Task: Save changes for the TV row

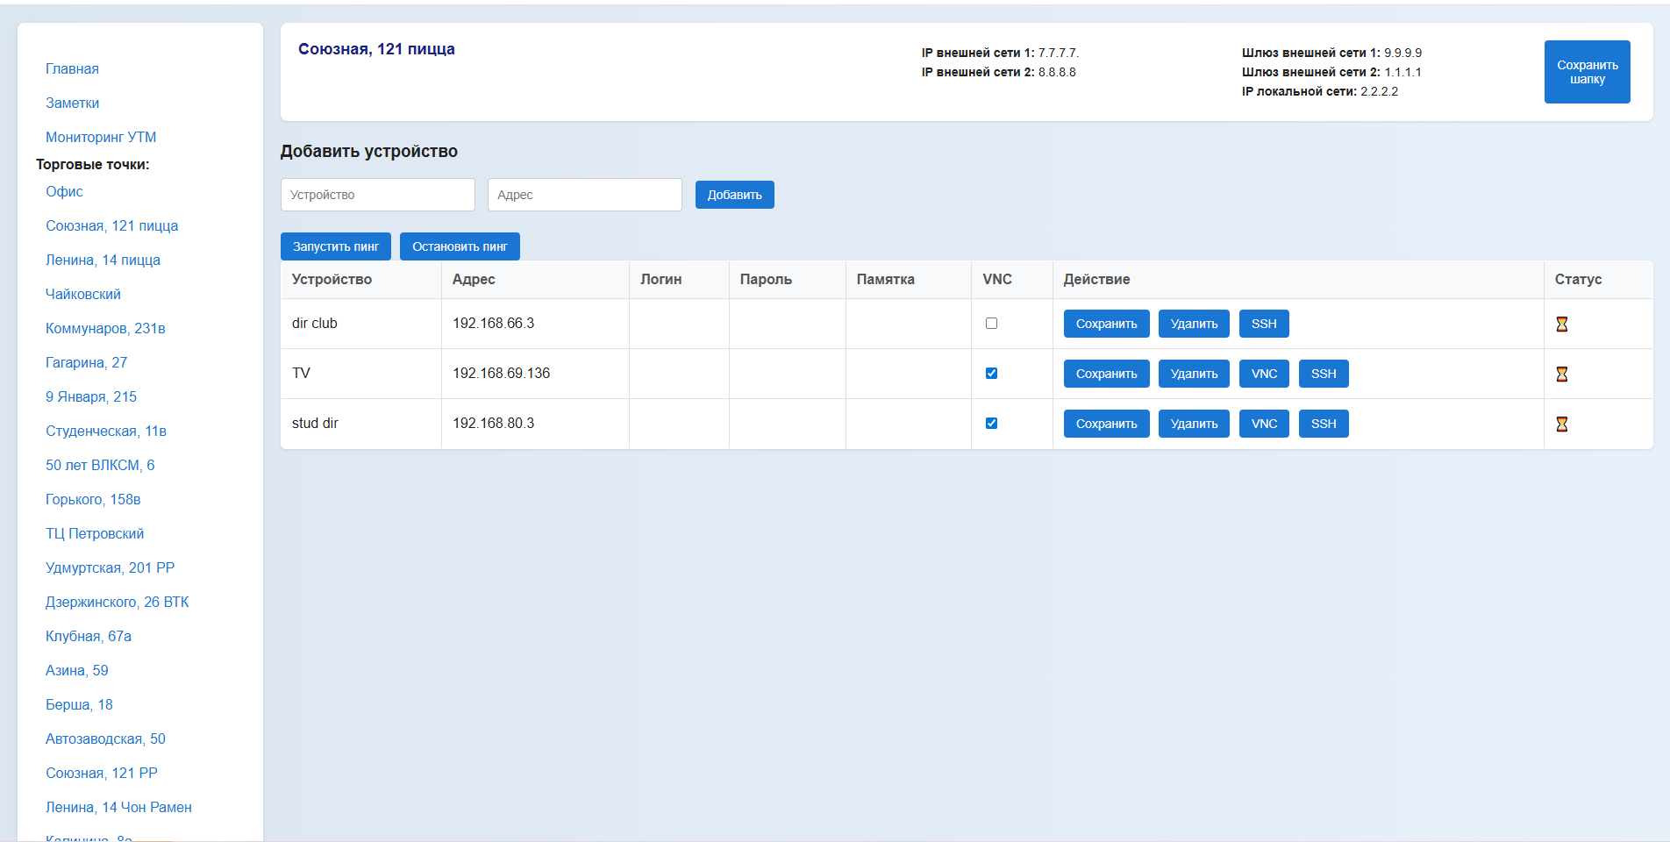Action: point(1106,374)
